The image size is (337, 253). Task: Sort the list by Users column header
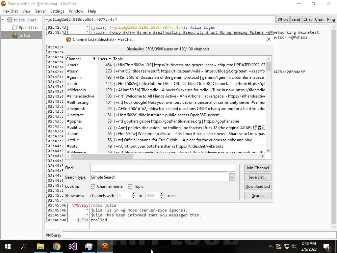[104, 59]
